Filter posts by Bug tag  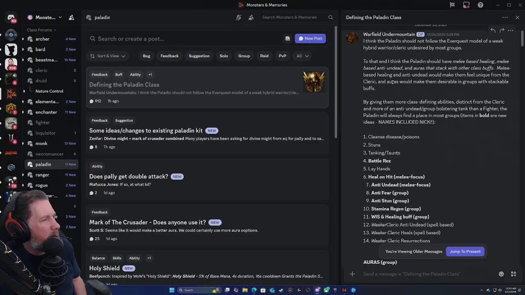click(146, 56)
